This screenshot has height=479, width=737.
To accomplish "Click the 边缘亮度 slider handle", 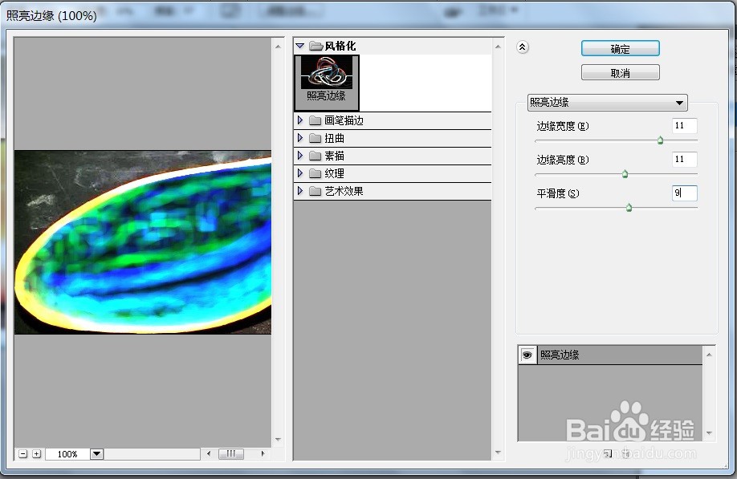I will coord(625,174).
